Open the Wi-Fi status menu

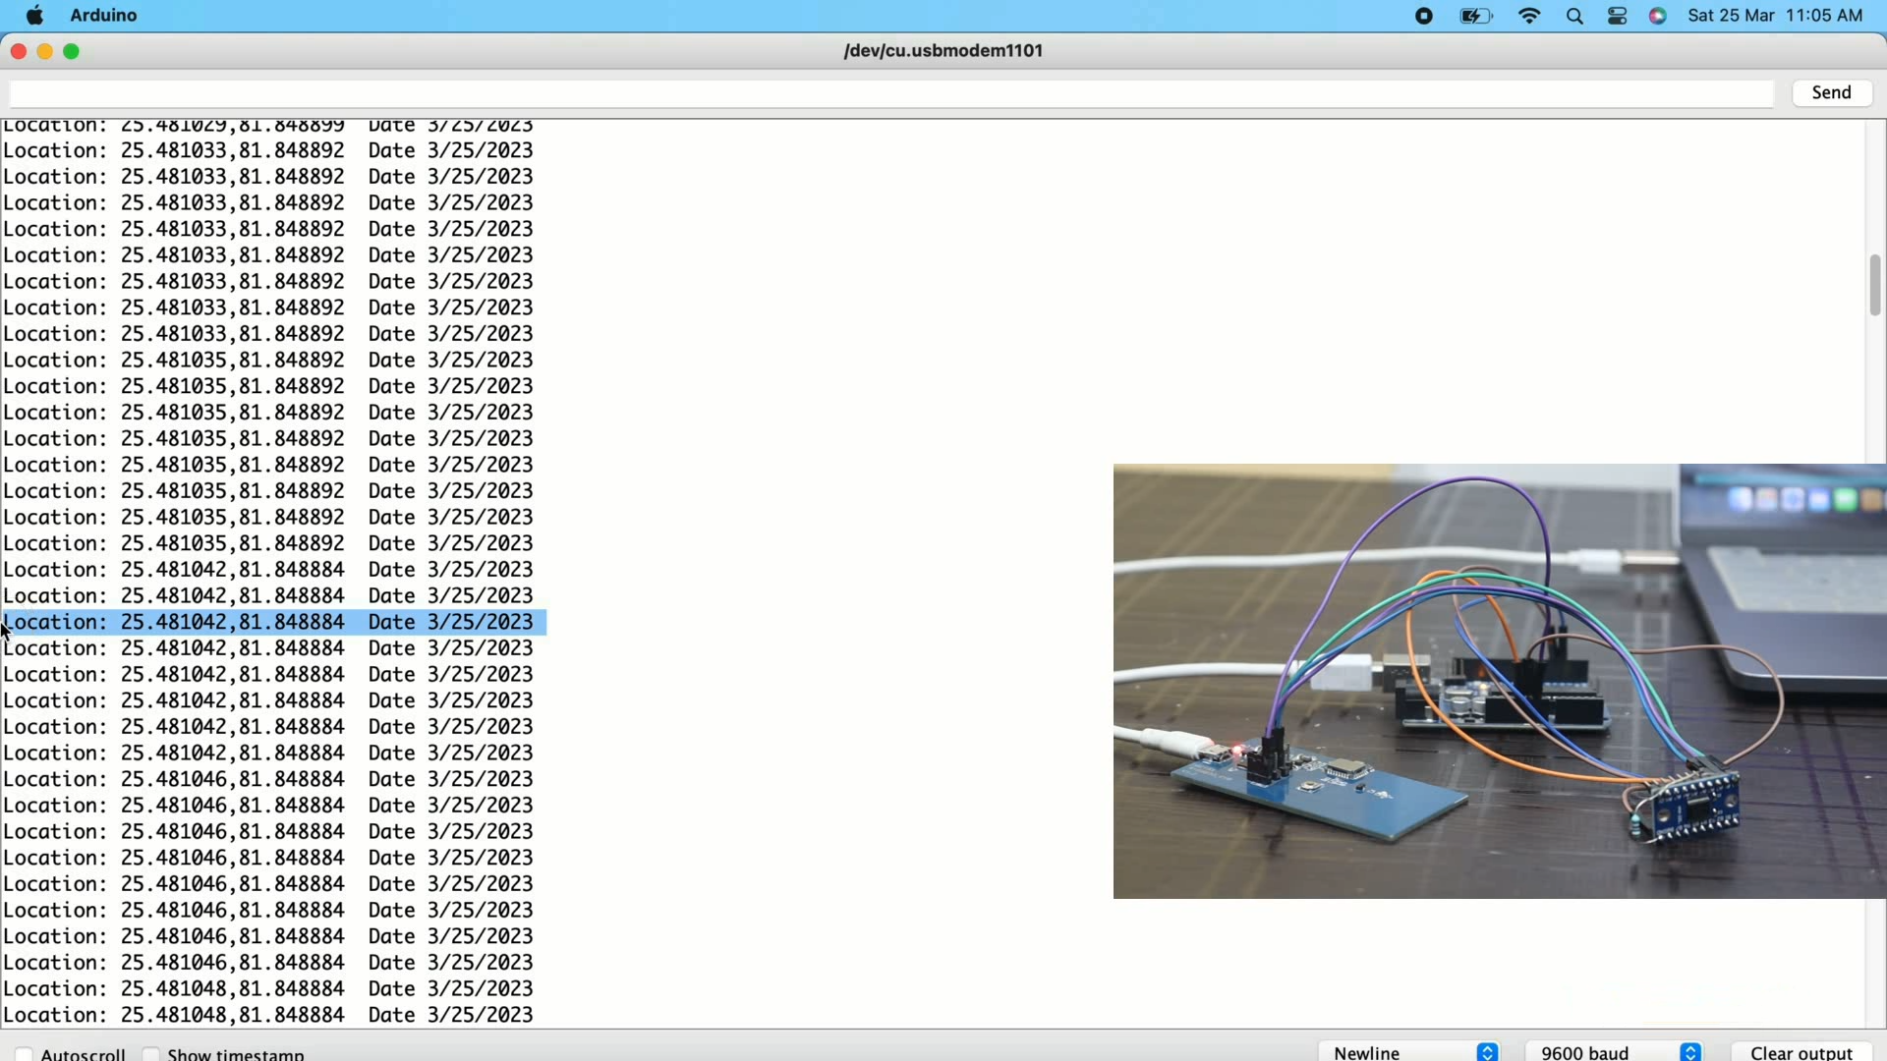1530,17
